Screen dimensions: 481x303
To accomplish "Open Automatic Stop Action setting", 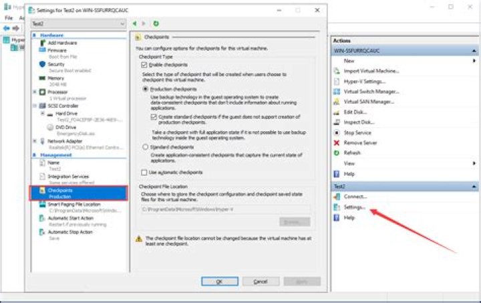I will 70,232.
